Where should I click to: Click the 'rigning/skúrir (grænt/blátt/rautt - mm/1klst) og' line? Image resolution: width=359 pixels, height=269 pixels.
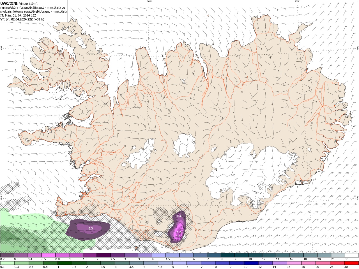point(33,7)
